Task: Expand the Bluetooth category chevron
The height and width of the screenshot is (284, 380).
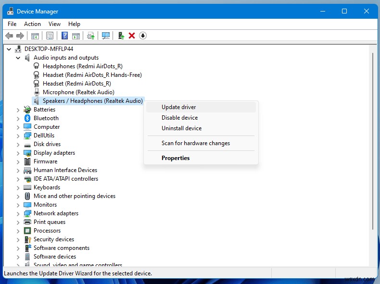Action: point(18,119)
